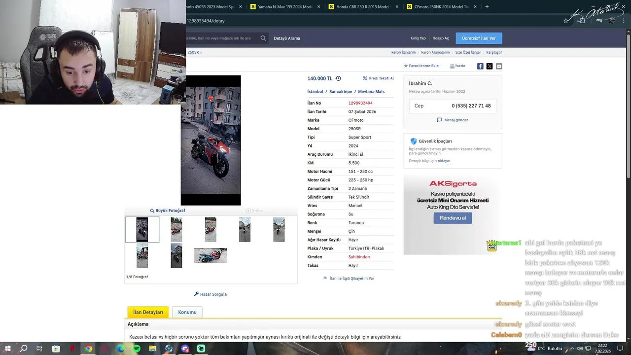
Task: Open Favori Aramalarım menu item
Action: [435, 52]
